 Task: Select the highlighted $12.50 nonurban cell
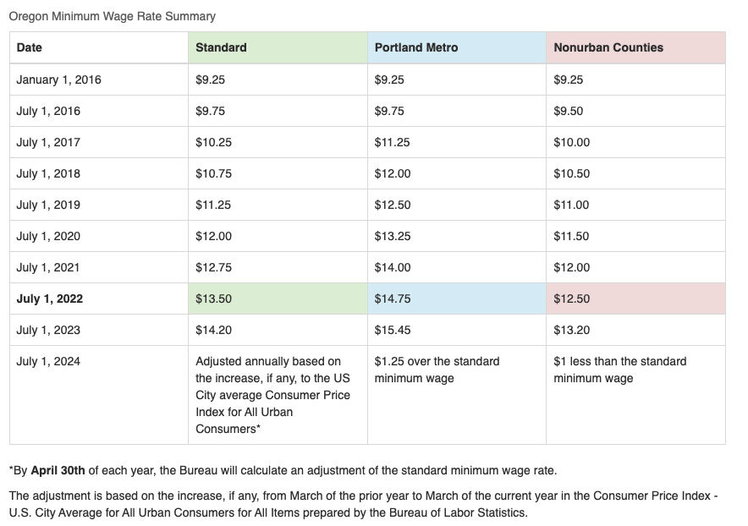[x=636, y=299]
